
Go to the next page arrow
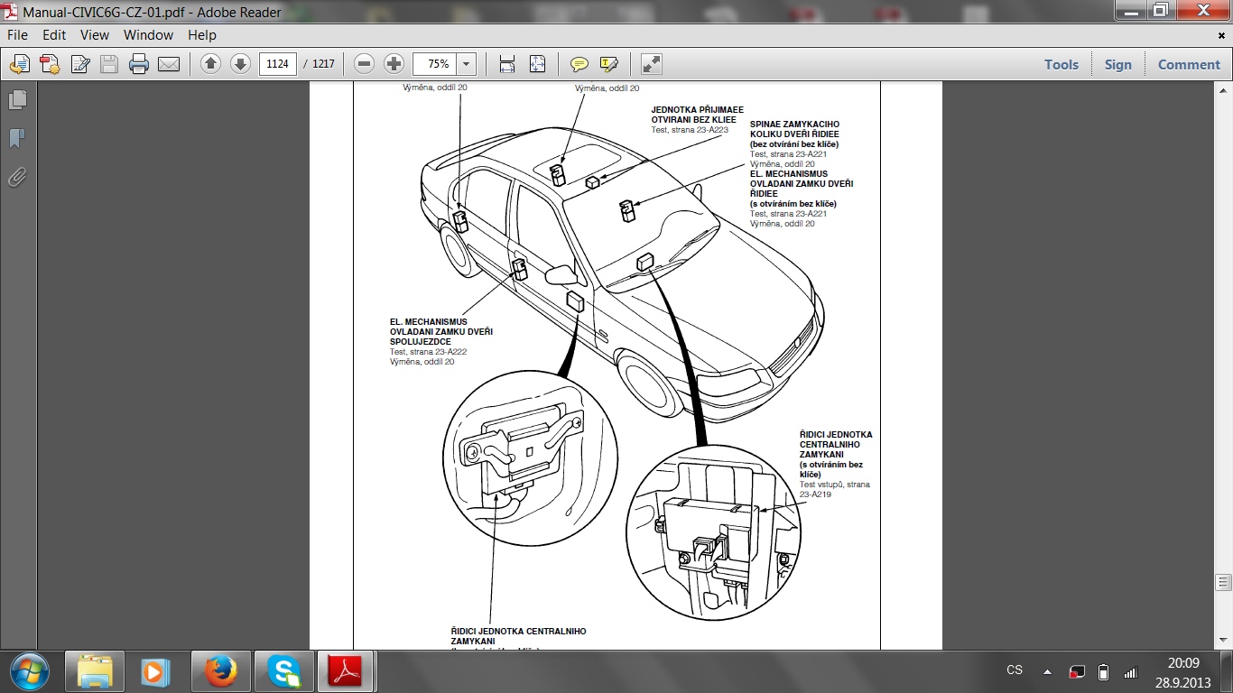point(240,64)
